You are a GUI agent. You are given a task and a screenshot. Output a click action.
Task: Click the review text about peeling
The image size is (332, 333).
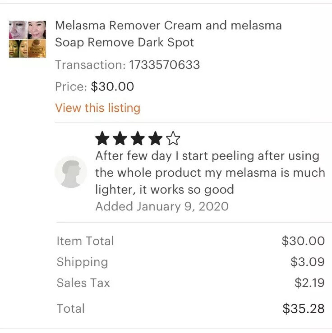pos(210,173)
